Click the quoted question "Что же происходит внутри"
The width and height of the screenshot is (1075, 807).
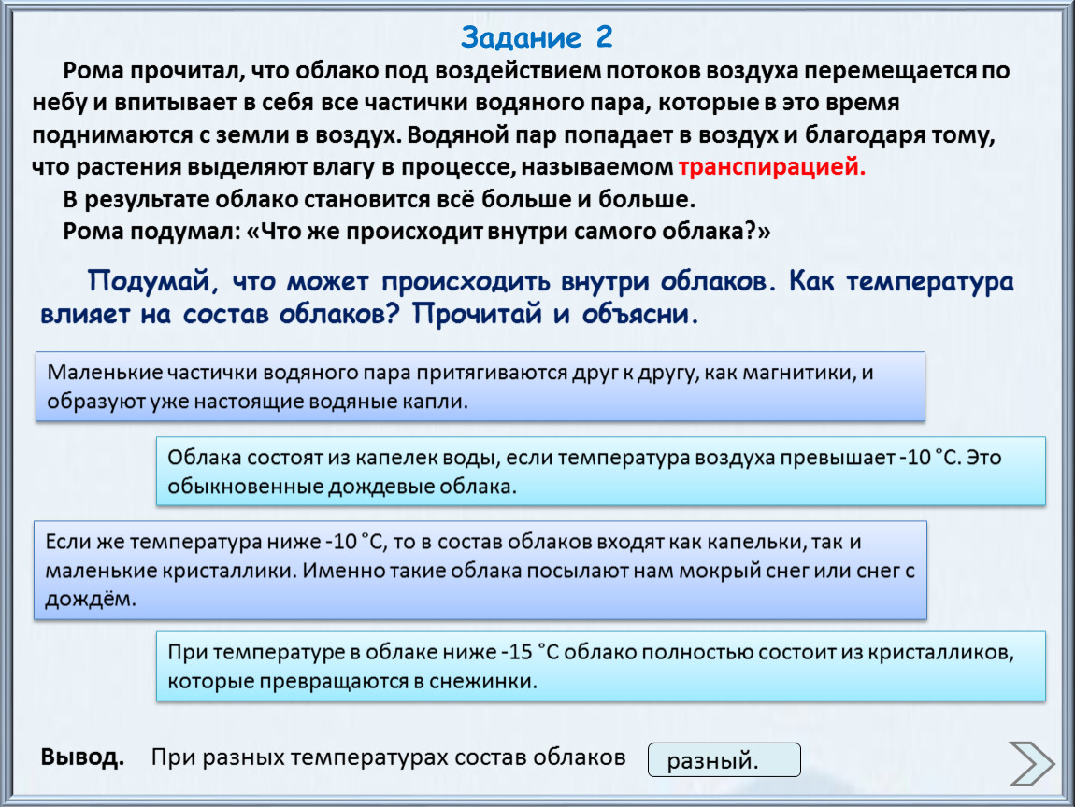(x=509, y=232)
